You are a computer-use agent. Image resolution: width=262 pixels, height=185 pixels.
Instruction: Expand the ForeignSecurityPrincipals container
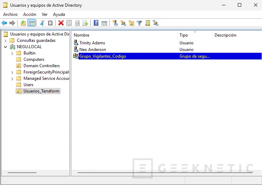pyautogui.click(x=12, y=72)
